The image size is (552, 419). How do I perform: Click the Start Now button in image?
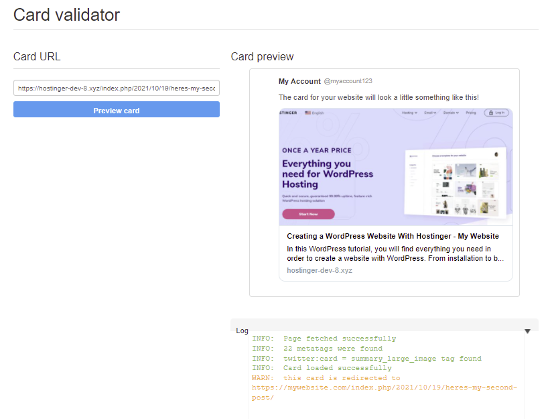pos(308,214)
